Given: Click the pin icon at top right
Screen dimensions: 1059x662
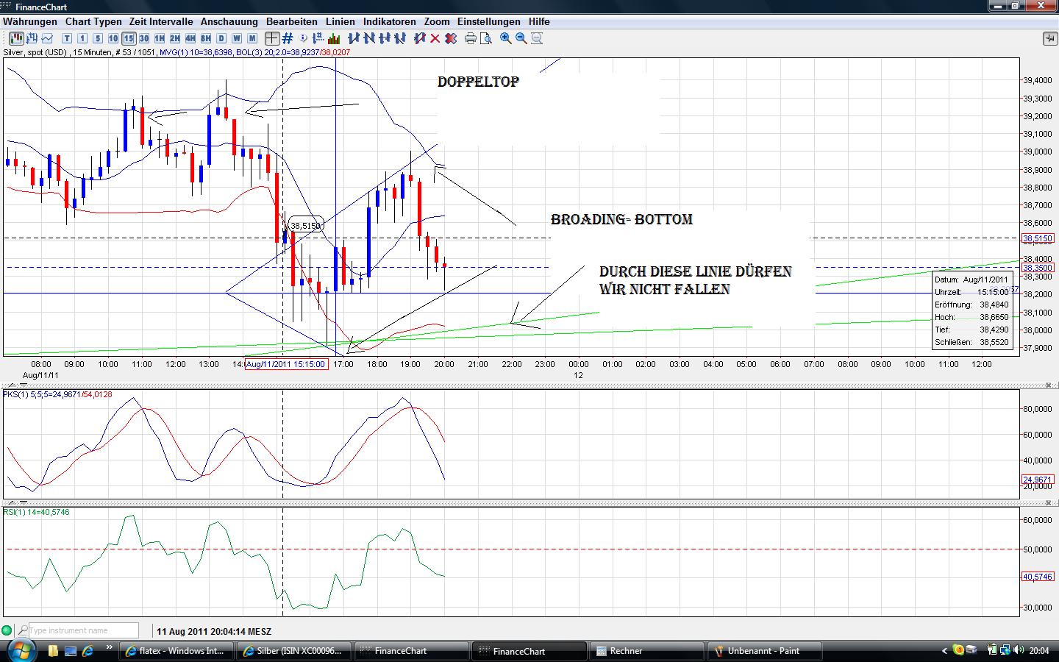Looking at the screenshot, I should pos(1049,38).
